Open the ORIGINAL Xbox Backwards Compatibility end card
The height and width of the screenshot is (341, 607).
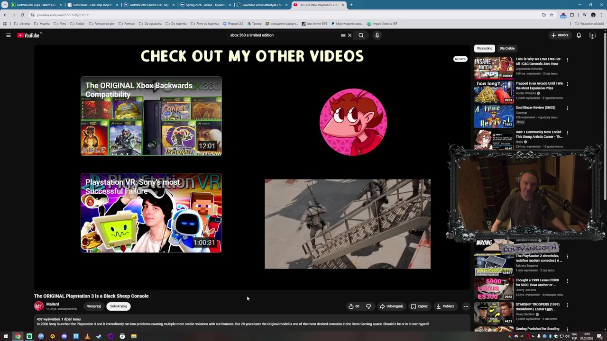click(x=151, y=116)
